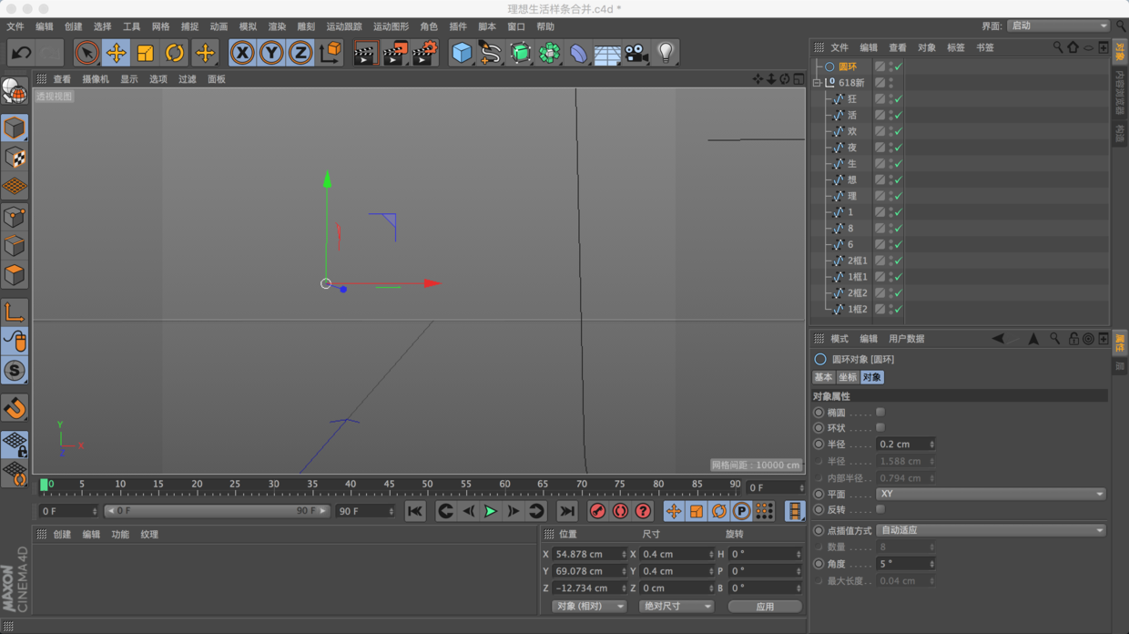Open the 文件 menu in menu bar
1129x634 pixels.
click(15, 26)
